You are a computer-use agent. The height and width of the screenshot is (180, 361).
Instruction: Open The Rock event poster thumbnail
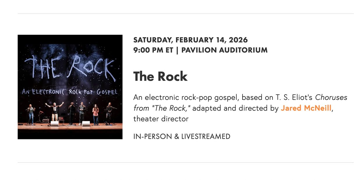tap(70, 87)
